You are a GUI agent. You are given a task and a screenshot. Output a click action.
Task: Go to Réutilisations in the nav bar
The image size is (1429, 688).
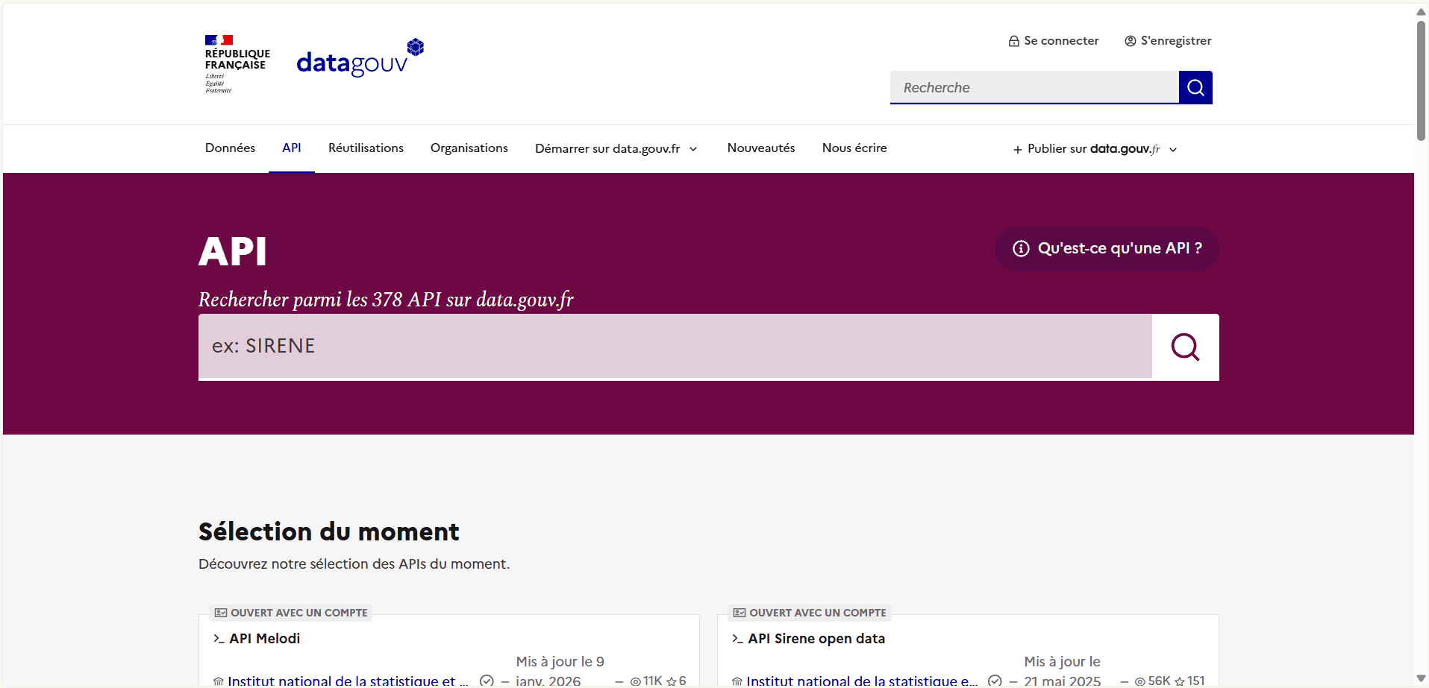[x=366, y=148]
